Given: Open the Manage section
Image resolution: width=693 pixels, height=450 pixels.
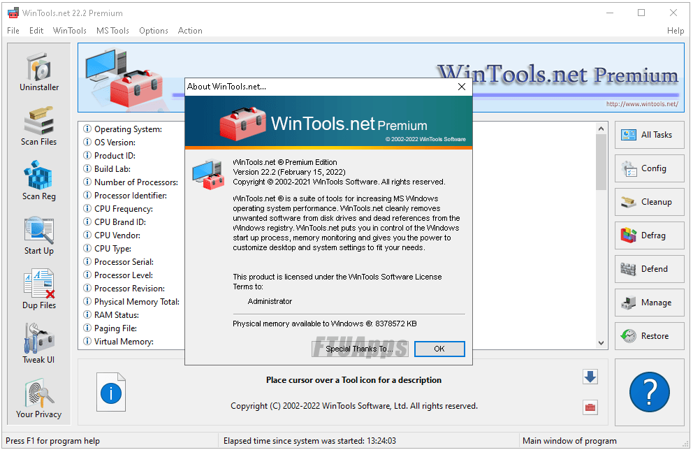Looking at the screenshot, I should (649, 303).
